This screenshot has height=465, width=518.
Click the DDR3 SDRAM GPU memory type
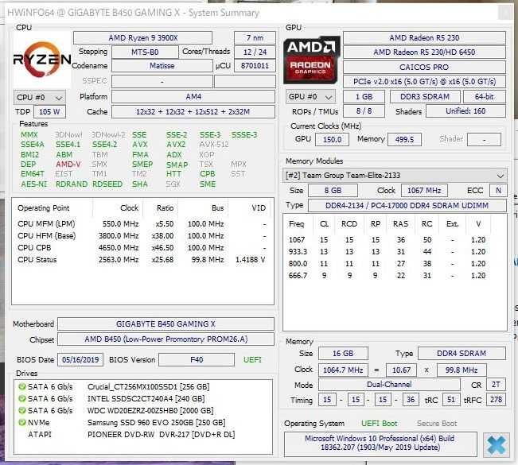425,97
